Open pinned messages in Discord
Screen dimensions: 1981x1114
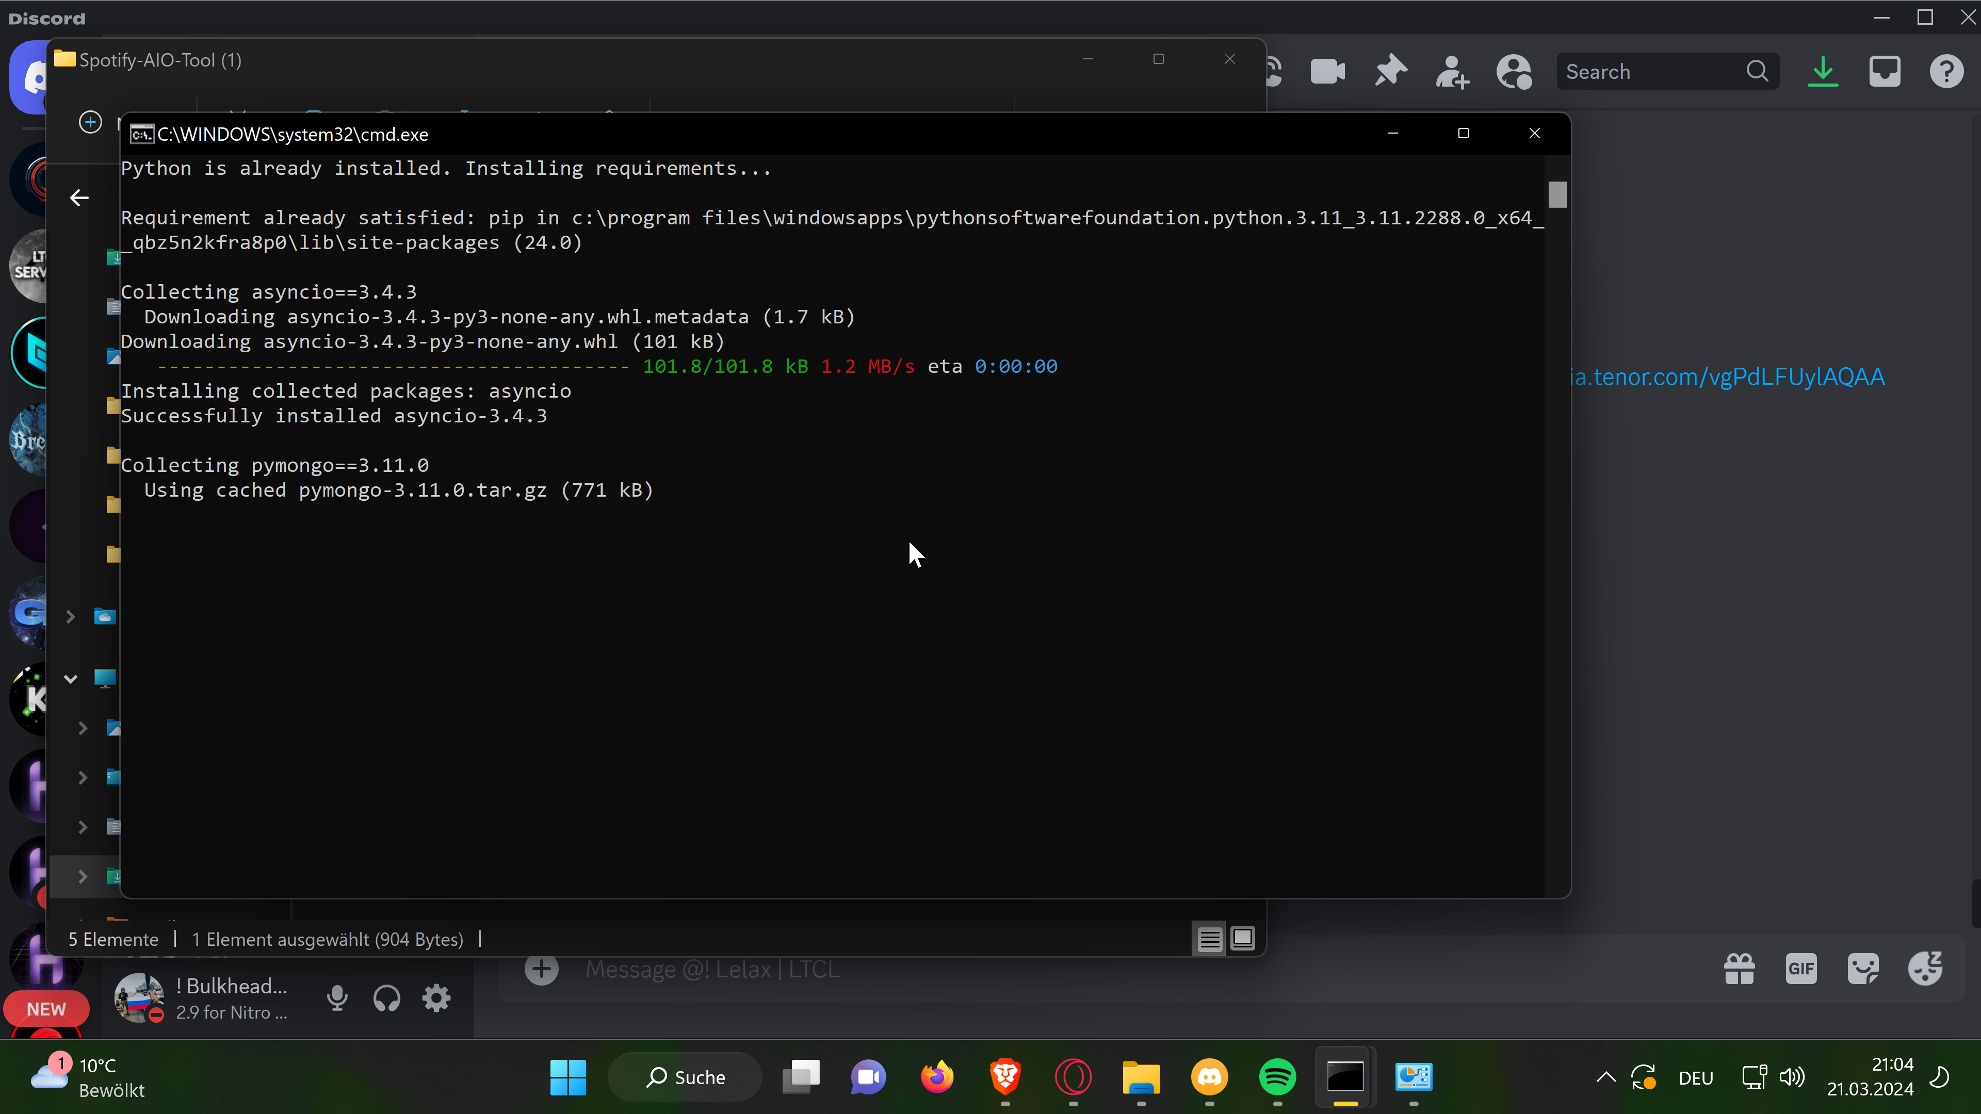point(1390,72)
